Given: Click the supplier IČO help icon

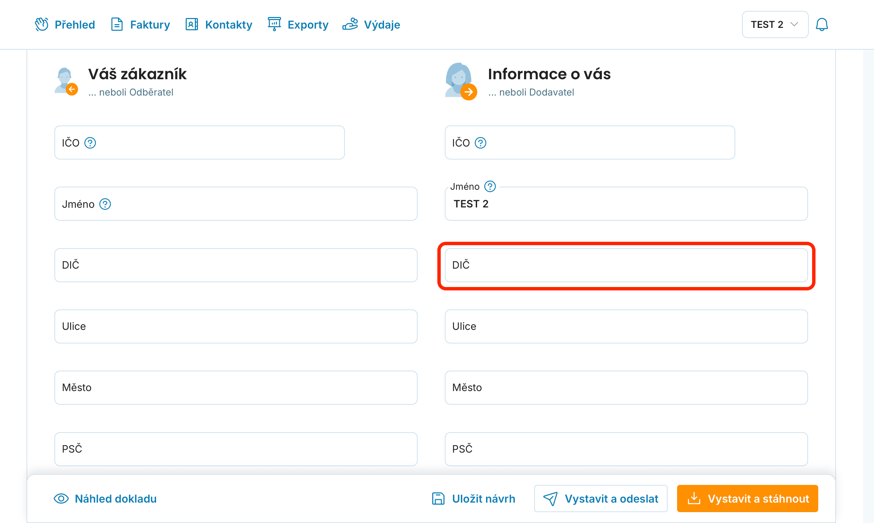Looking at the screenshot, I should 480,143.
